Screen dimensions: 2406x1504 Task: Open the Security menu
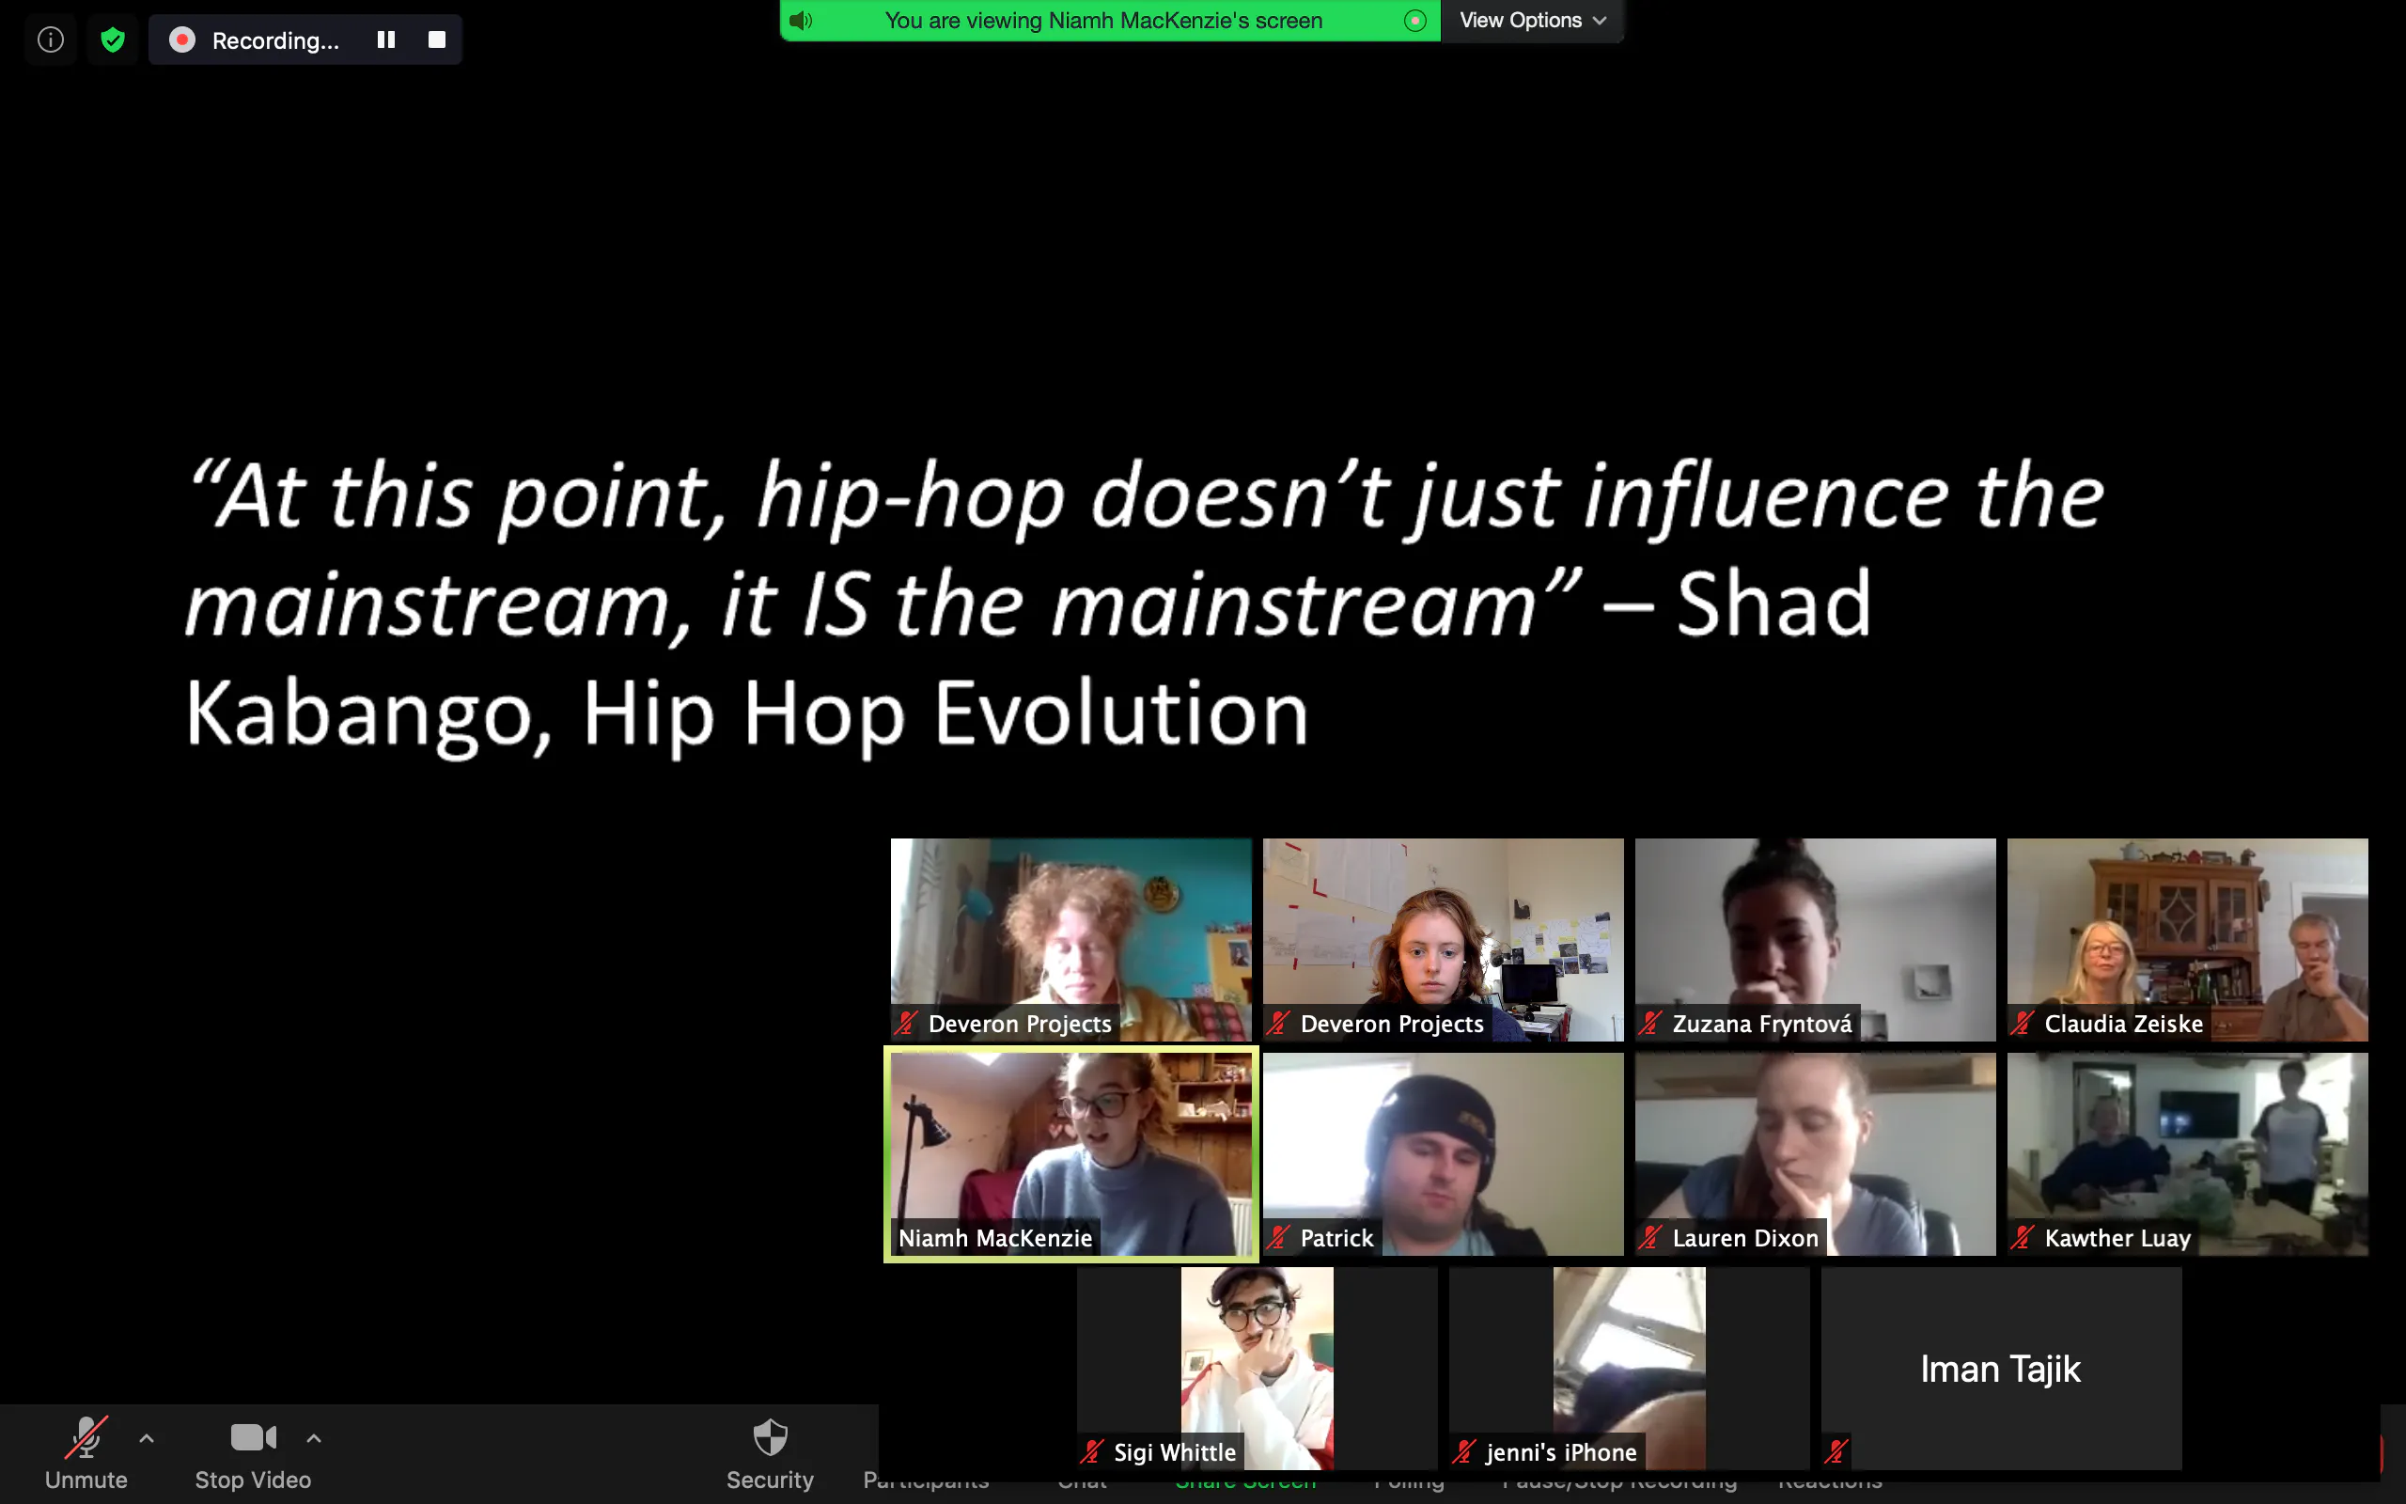(770, 1451)
